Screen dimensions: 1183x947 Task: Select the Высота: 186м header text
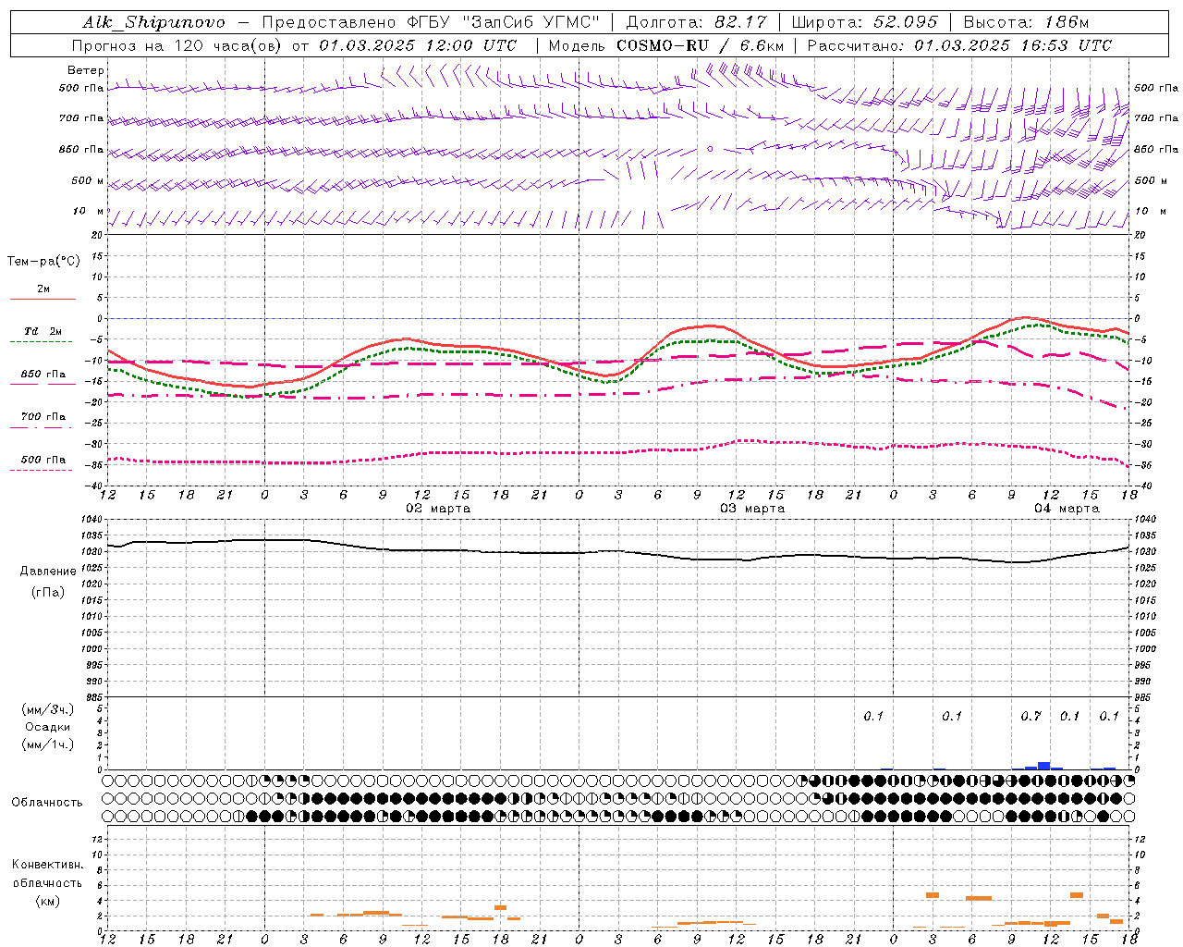tap(1026, 22)
